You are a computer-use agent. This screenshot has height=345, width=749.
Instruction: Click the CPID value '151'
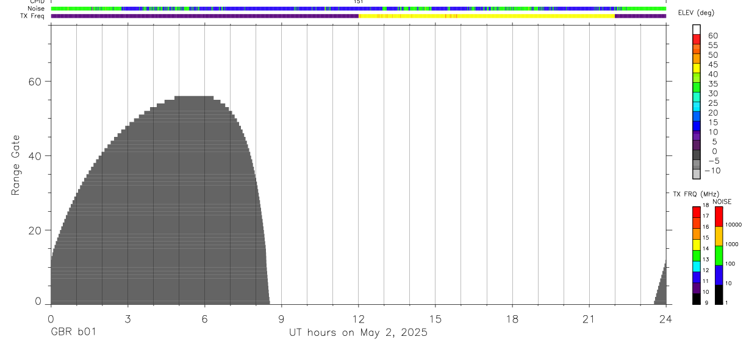coord(358,2)
